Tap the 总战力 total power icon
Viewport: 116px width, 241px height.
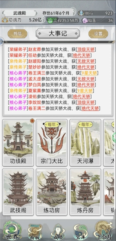coord(5,20)
